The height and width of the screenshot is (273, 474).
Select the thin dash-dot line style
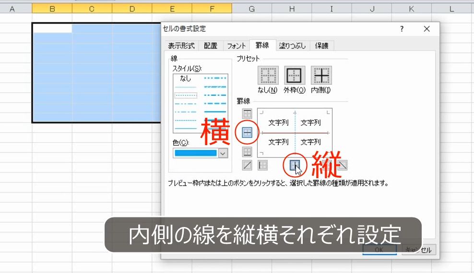[186, 112]
